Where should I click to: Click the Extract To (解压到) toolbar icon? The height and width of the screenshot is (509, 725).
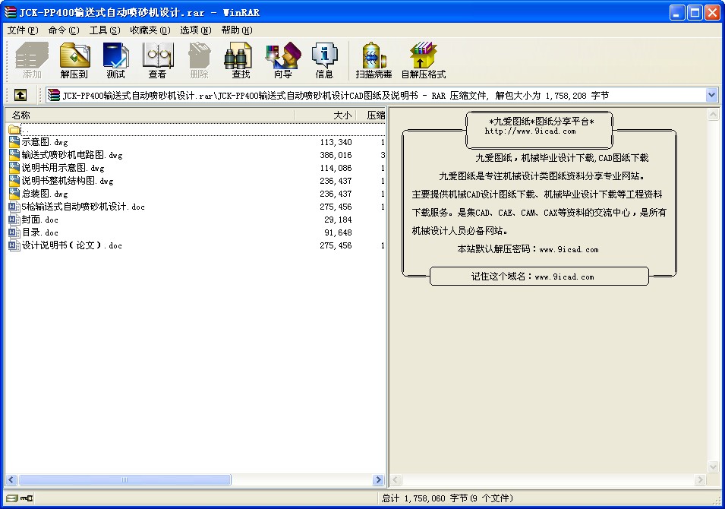(x=74, y=61)
